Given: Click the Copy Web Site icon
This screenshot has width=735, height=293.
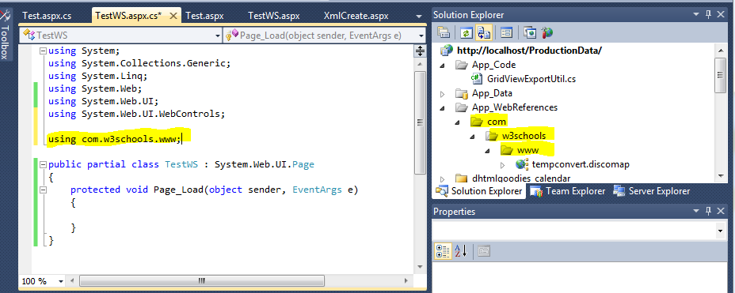Looking at the screenshot, I should pyautogui.click(x=531, y=32).
